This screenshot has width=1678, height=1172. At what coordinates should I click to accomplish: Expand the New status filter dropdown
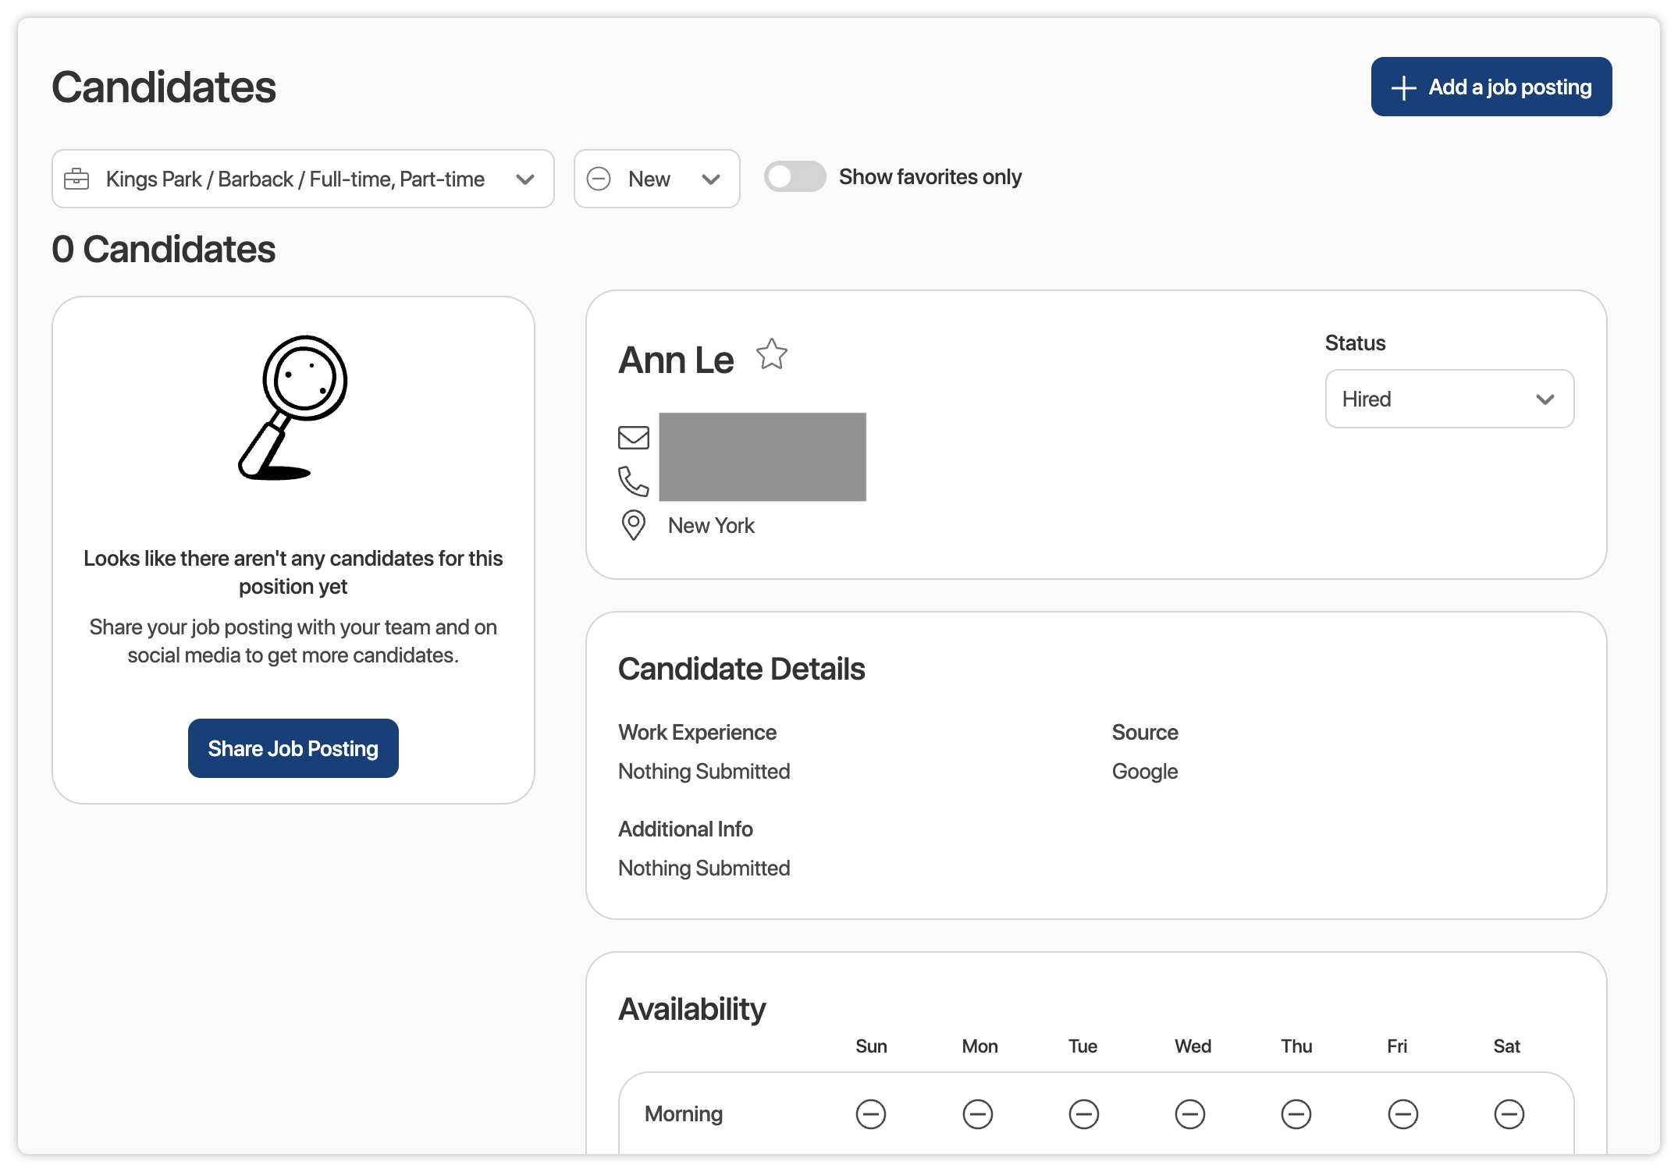[656, 179]
